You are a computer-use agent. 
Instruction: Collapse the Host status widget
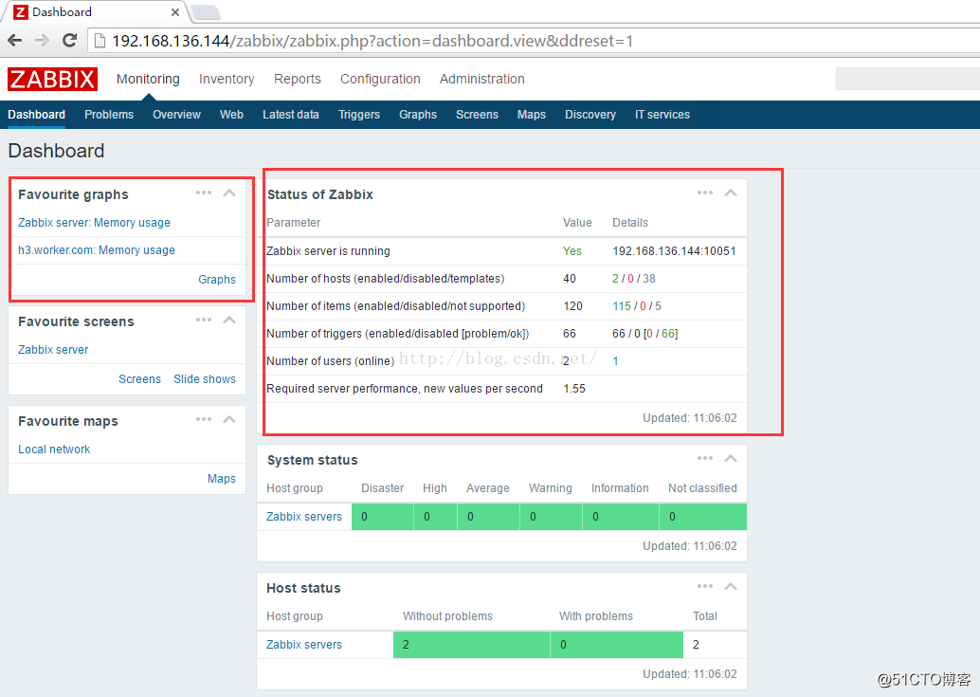point(731,586)
